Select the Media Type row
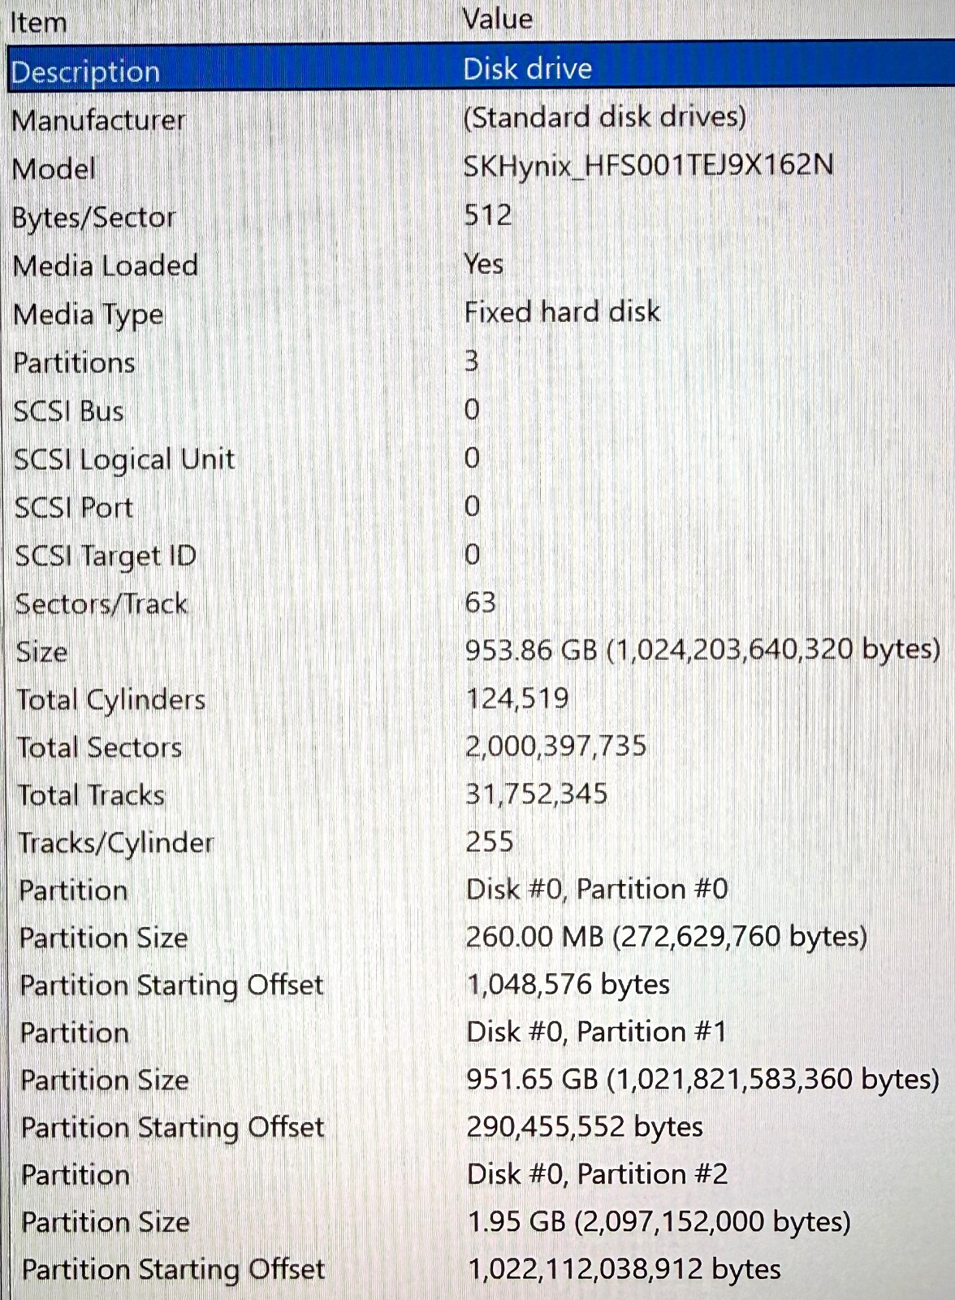Image resolution: width=955 pixels, height=1300 pixels. (481, 313)
